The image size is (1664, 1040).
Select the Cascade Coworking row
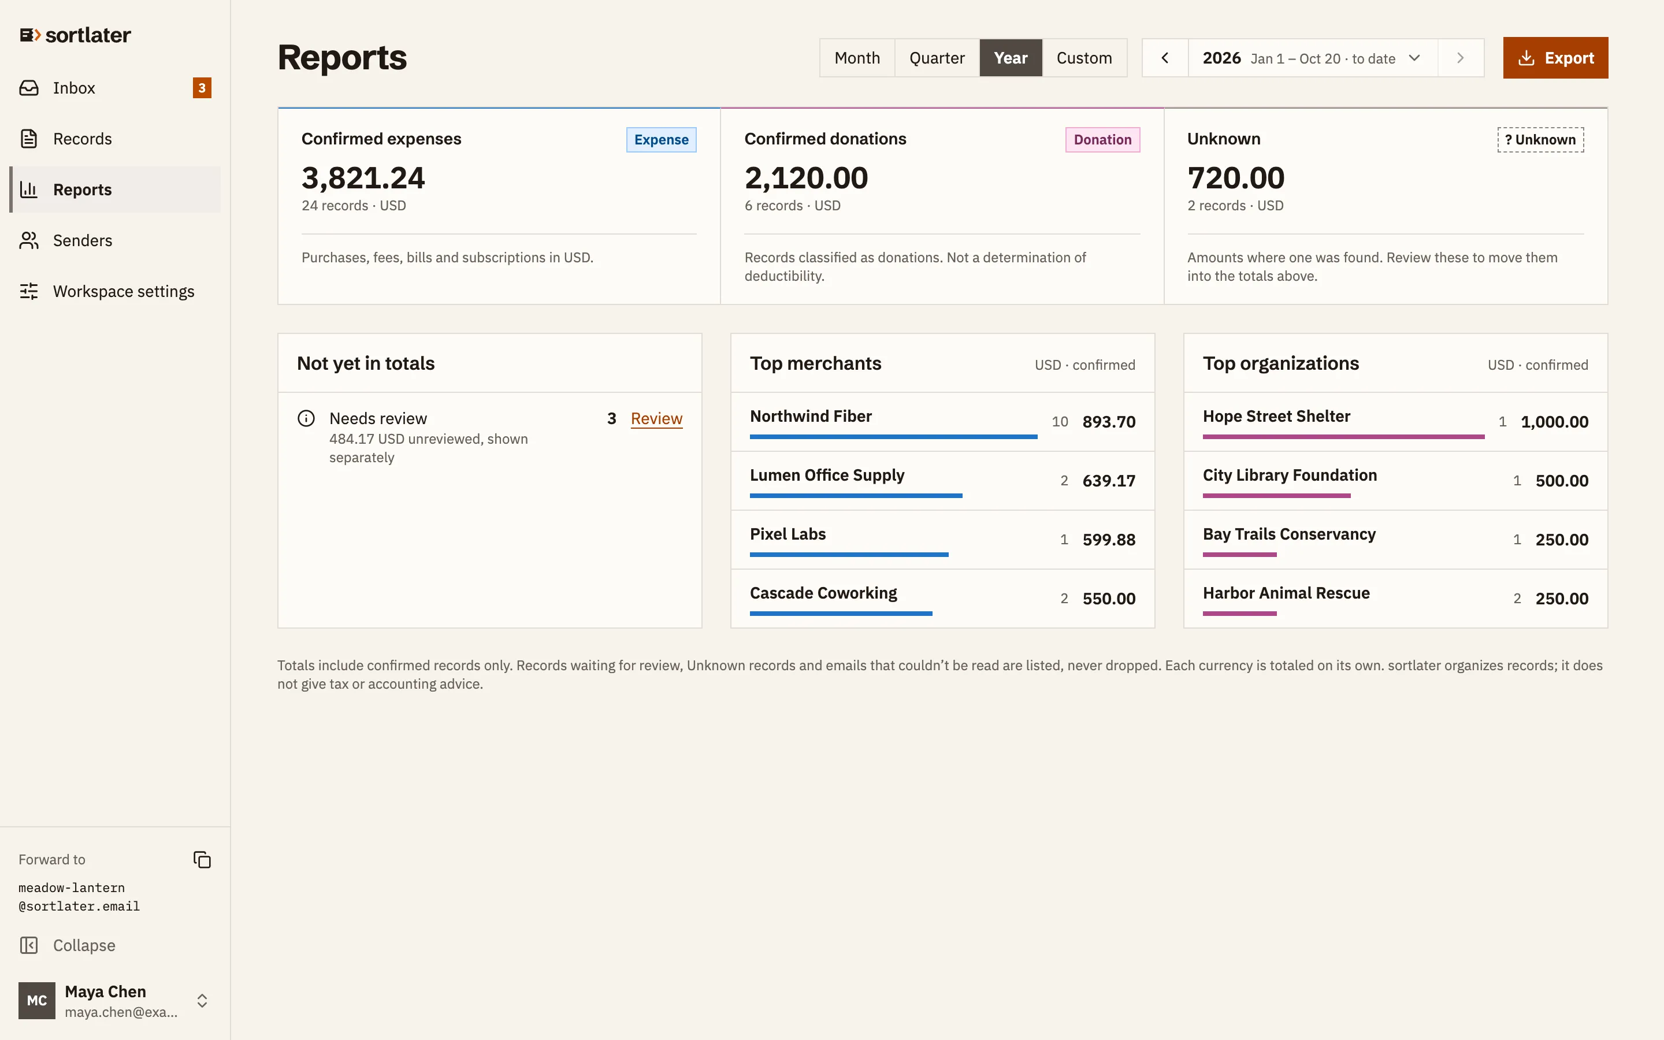(x=942, y=599)
